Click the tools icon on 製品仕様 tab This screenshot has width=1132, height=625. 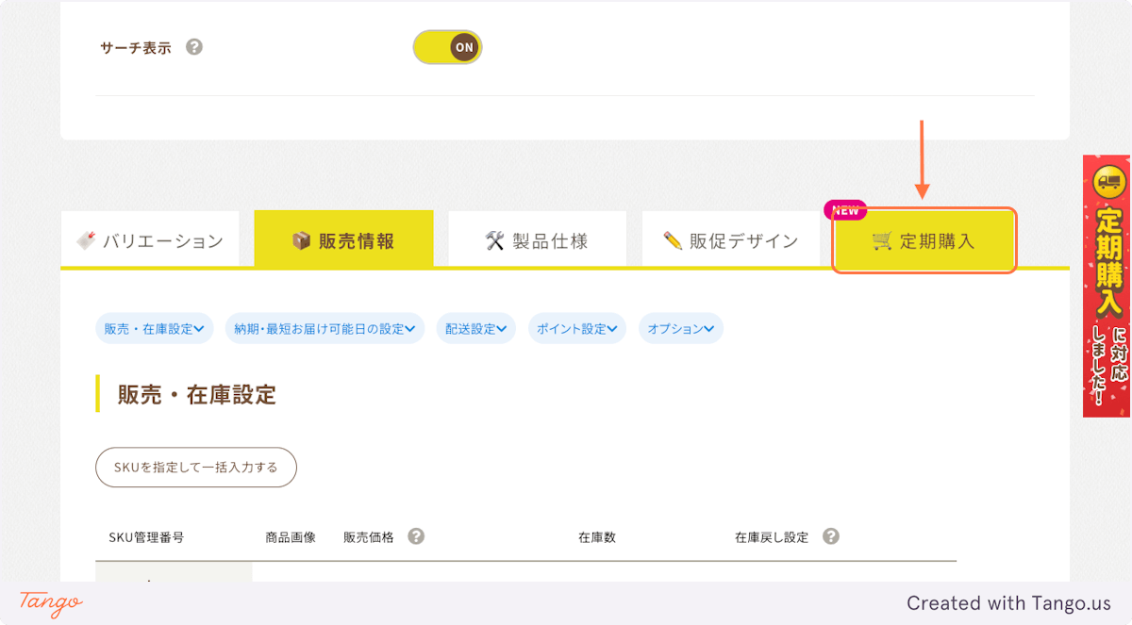[495, 241]
